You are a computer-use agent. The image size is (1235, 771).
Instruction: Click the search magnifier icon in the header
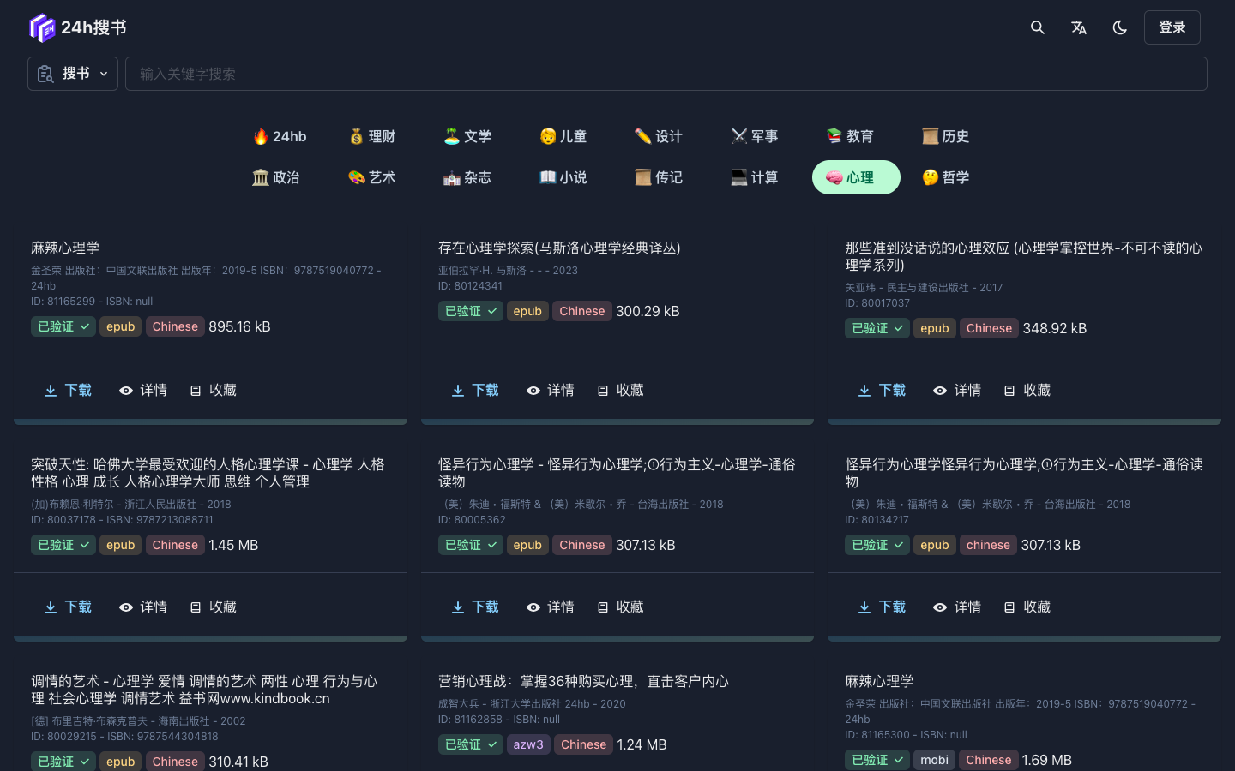click(1038, 27)
